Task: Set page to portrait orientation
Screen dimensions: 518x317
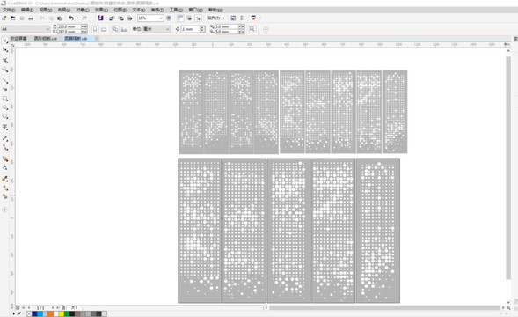Action: pos(95,29)
